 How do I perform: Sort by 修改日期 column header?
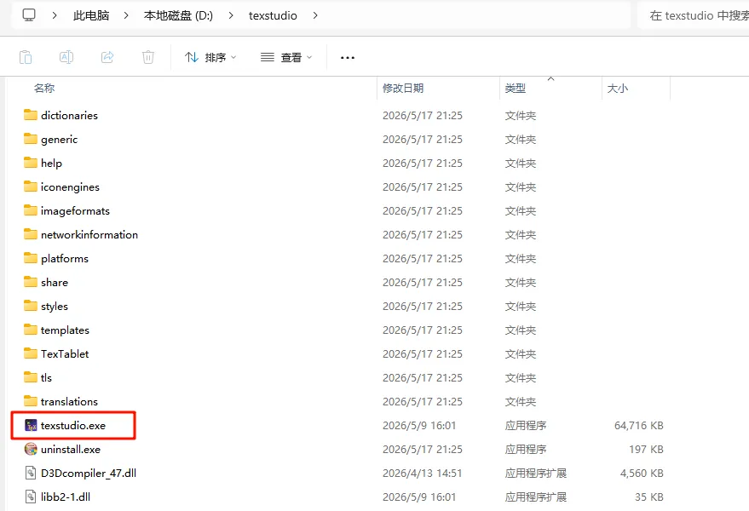(403, 88)
